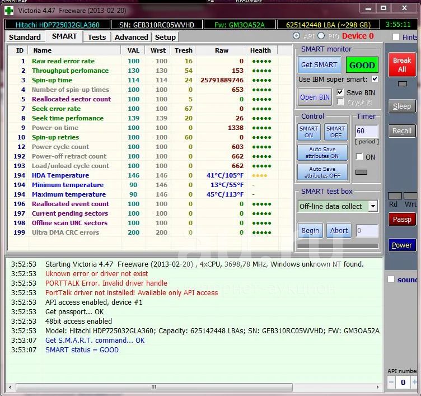Click the Recall button
This screenshot has height=396, width=421.
402,131
